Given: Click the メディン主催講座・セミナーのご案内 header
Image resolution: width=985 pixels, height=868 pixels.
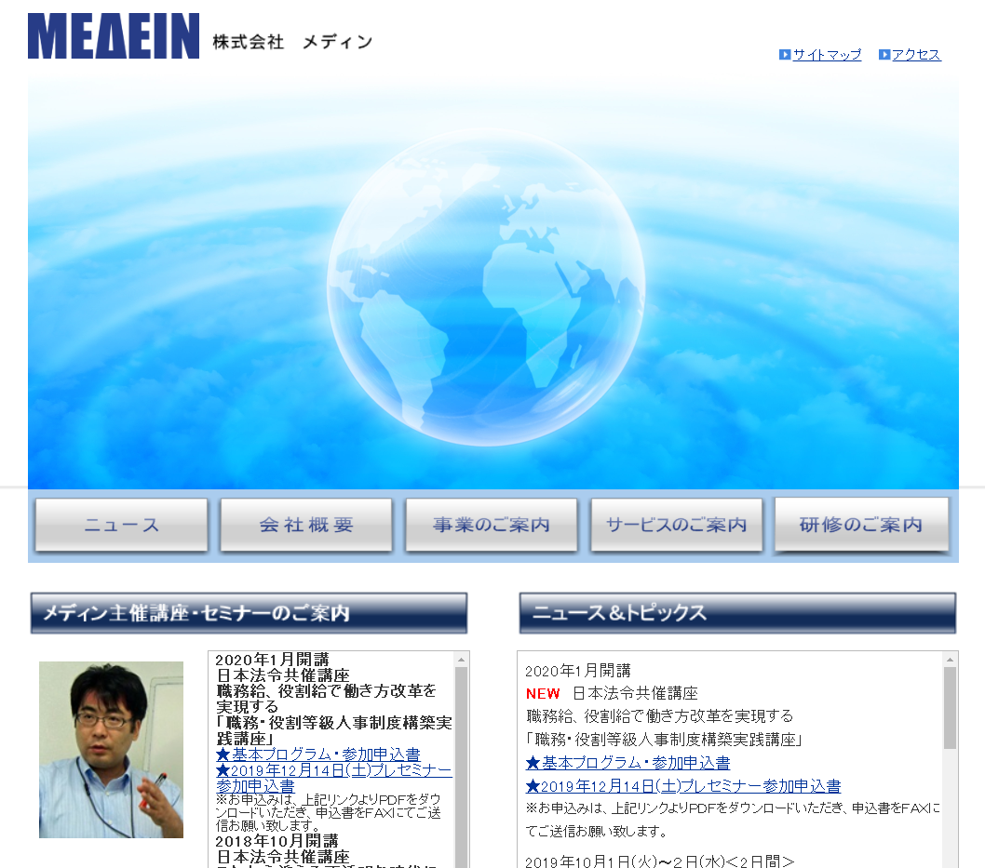Looking at the screenshot, I should (x=249, y=613).
